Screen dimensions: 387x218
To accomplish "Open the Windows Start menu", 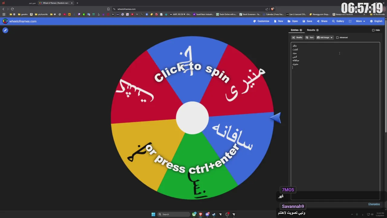I will coord(153,214).
